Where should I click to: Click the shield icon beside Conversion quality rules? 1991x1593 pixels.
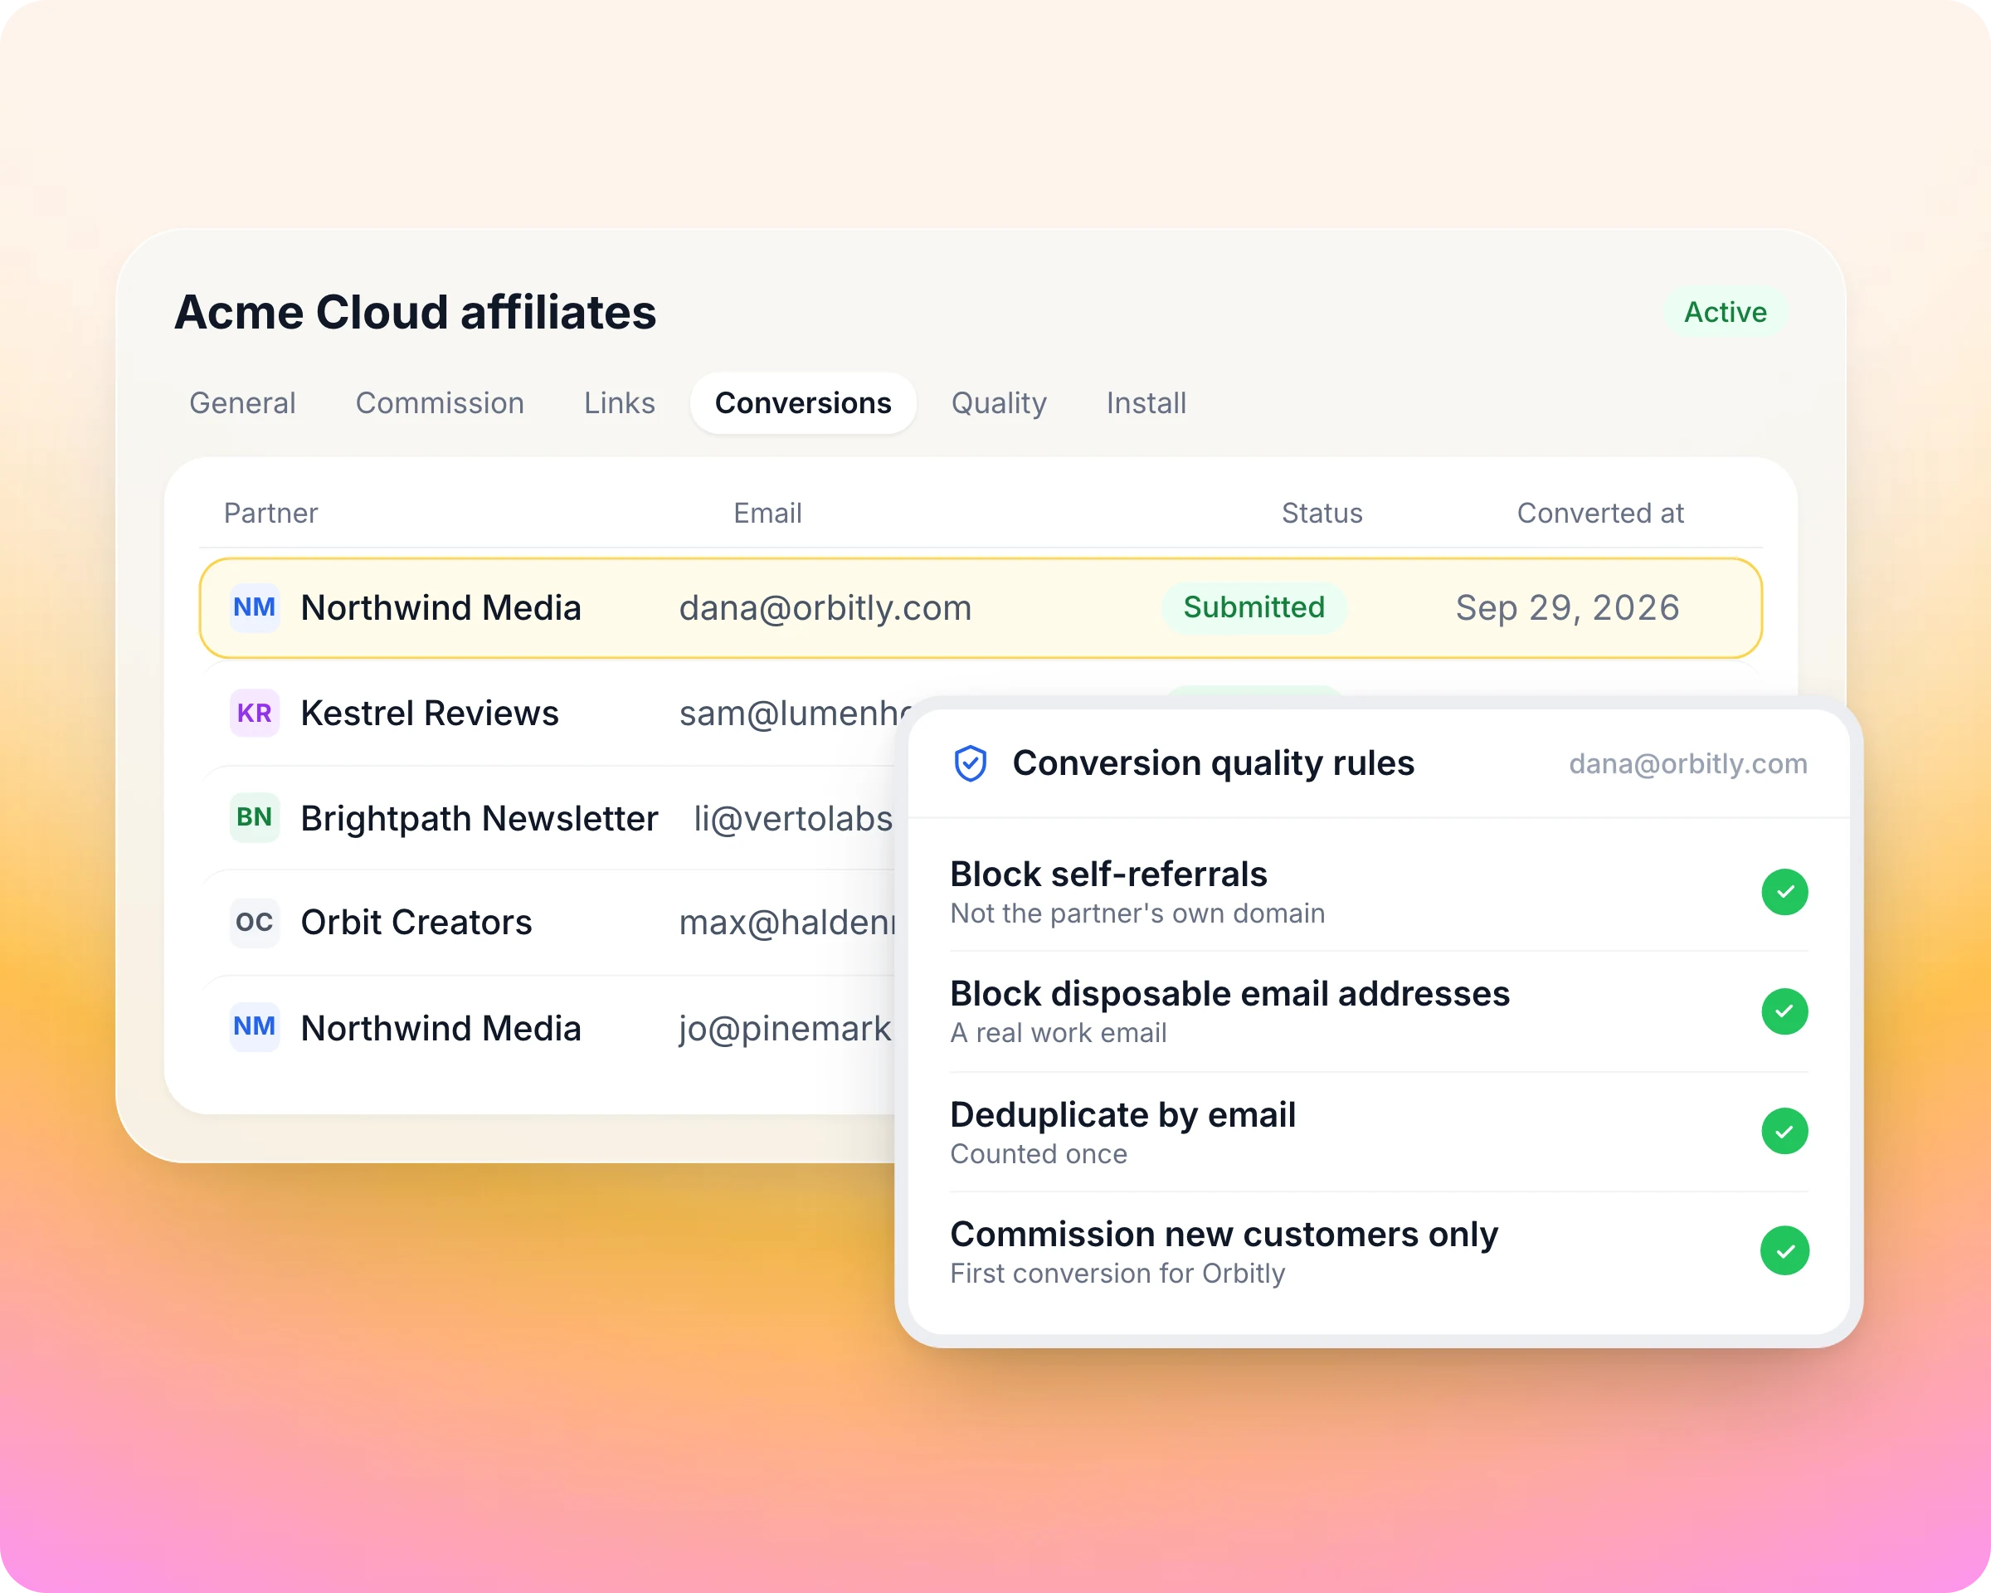(x=970, y=763)
